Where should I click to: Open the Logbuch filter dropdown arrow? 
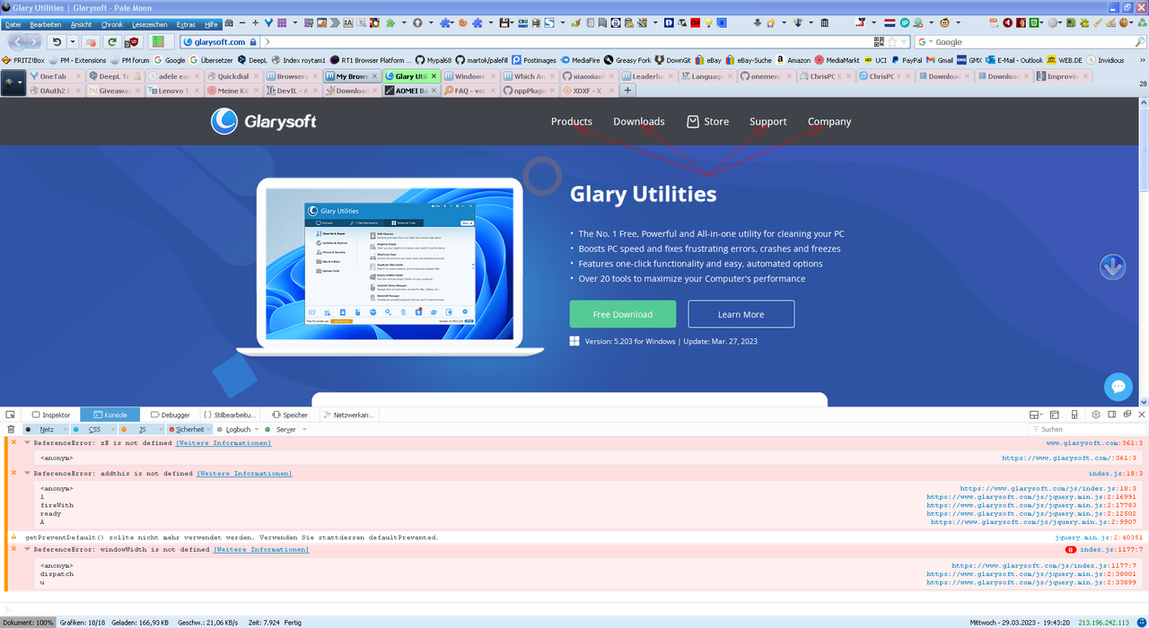pyautogui.click(x=257, y=430)
